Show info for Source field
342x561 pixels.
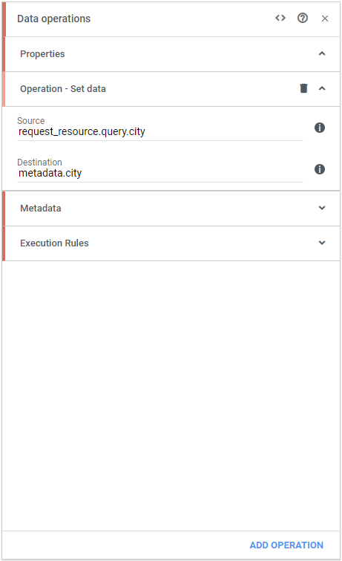click(x=320, y=128)
